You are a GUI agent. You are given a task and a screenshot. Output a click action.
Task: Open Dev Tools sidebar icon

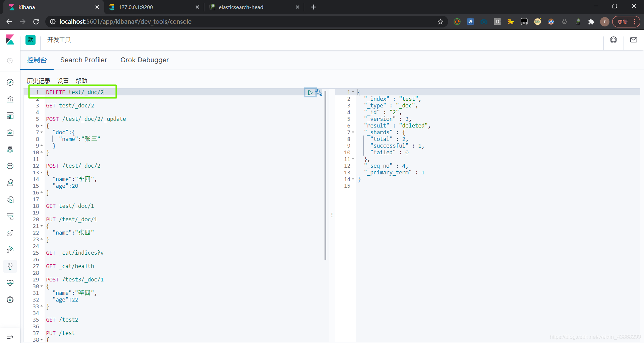pos(10,266)
